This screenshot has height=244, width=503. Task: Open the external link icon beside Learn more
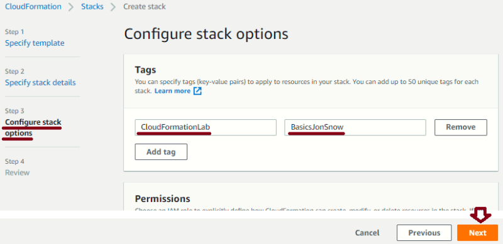[x=197, y=91]
